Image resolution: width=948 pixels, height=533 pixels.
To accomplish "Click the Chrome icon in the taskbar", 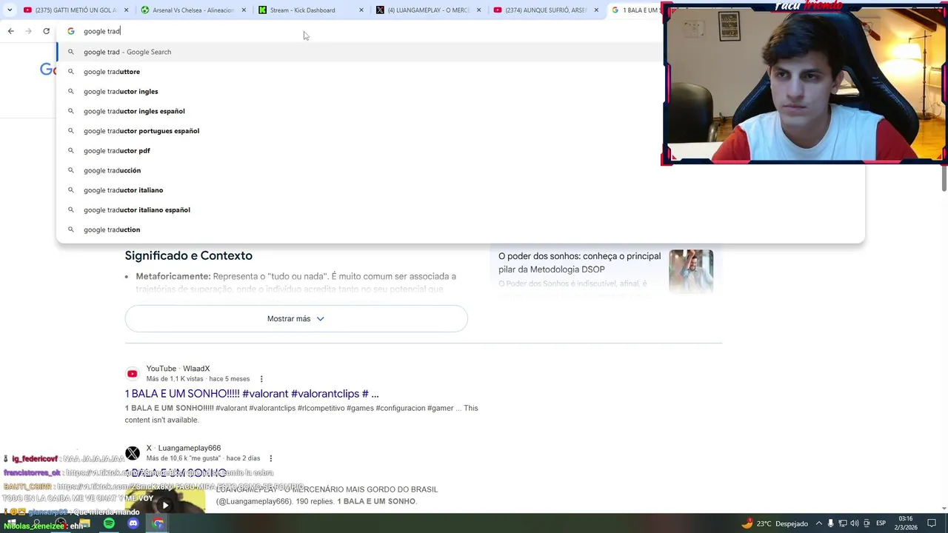I will [x=158, y=523].
